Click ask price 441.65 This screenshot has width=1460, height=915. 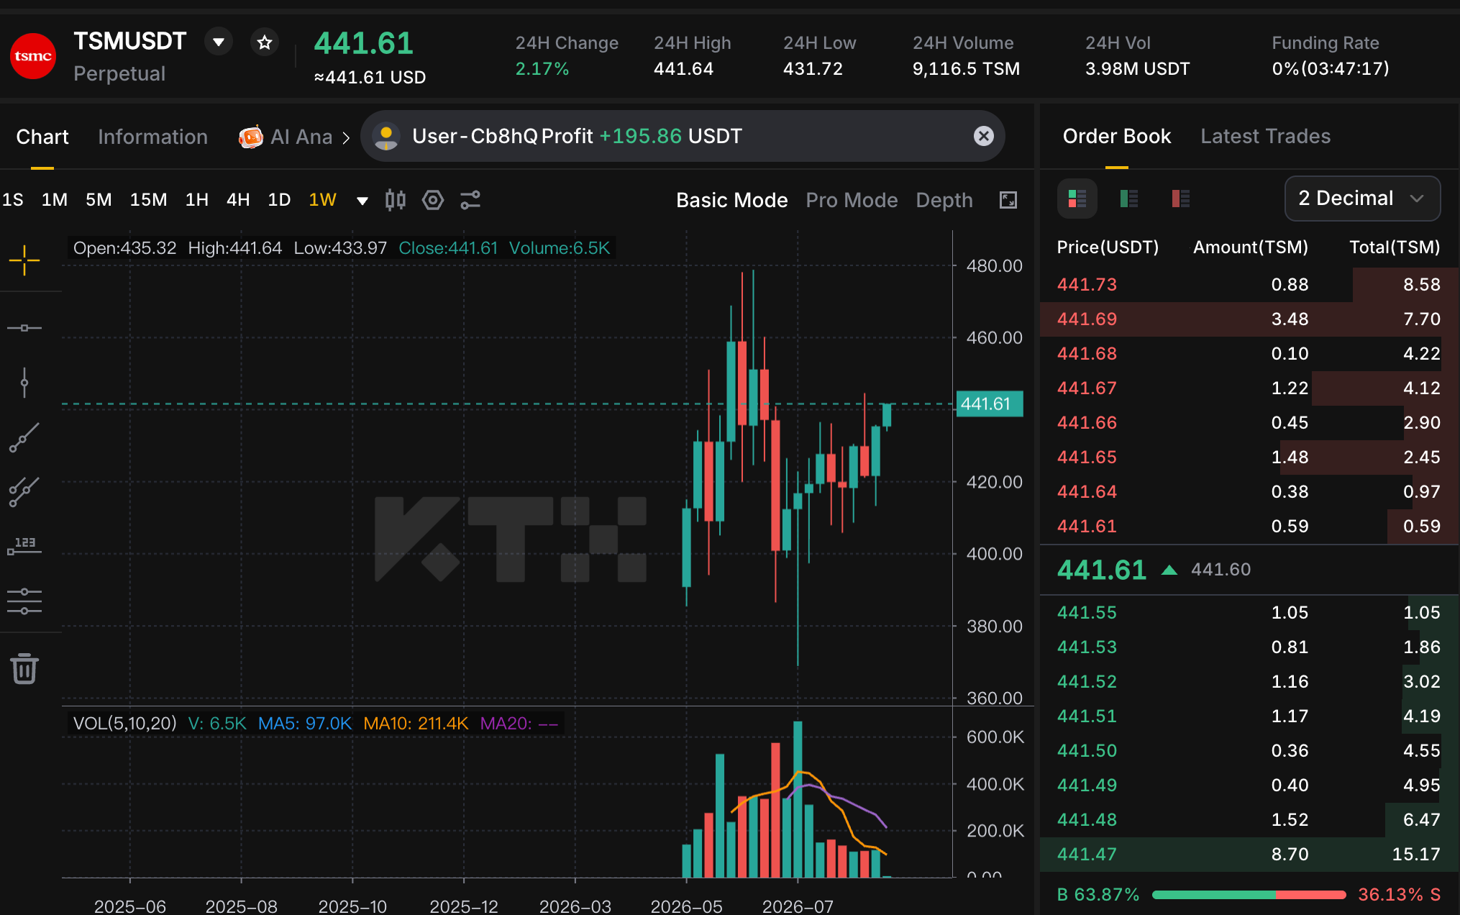(1087, 457)
